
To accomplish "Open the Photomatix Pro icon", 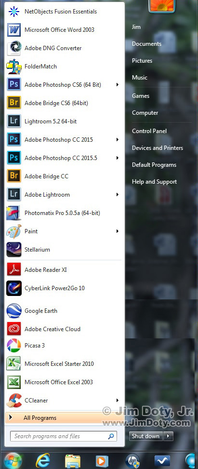I will pos(14,213).
